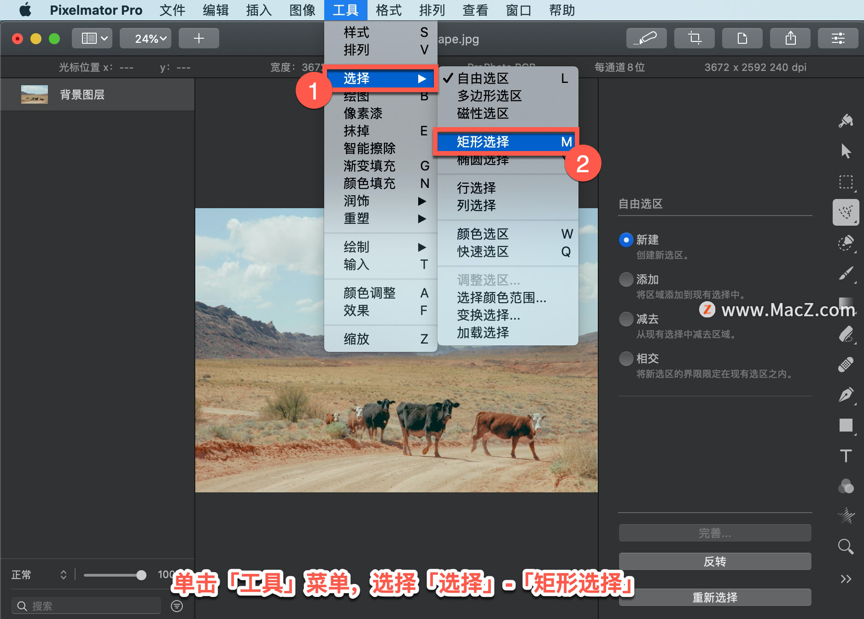The height and width of the screenshot is (619, 864).
Task: Click the document page toolbar icon
Action: (x=742, y=38)
